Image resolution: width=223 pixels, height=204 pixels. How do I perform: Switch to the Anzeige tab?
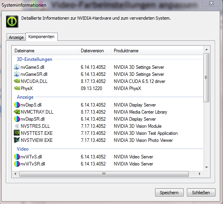[x=16, y=37]
